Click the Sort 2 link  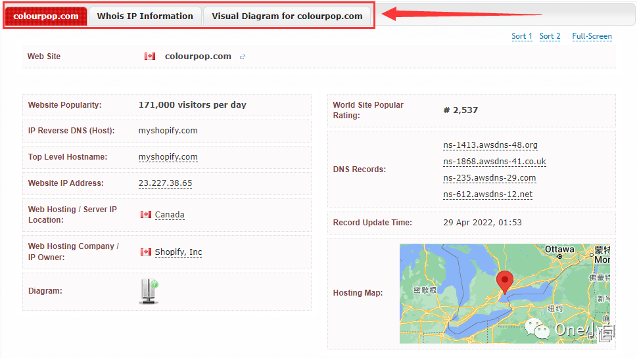coord(550,36)
